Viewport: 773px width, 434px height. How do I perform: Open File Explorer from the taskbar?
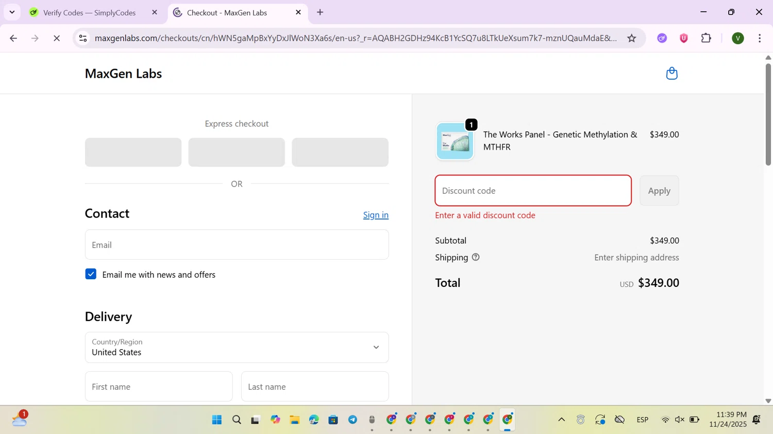point(295,420)
